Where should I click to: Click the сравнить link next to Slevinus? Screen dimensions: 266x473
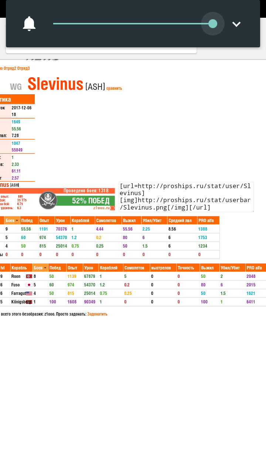114,88
